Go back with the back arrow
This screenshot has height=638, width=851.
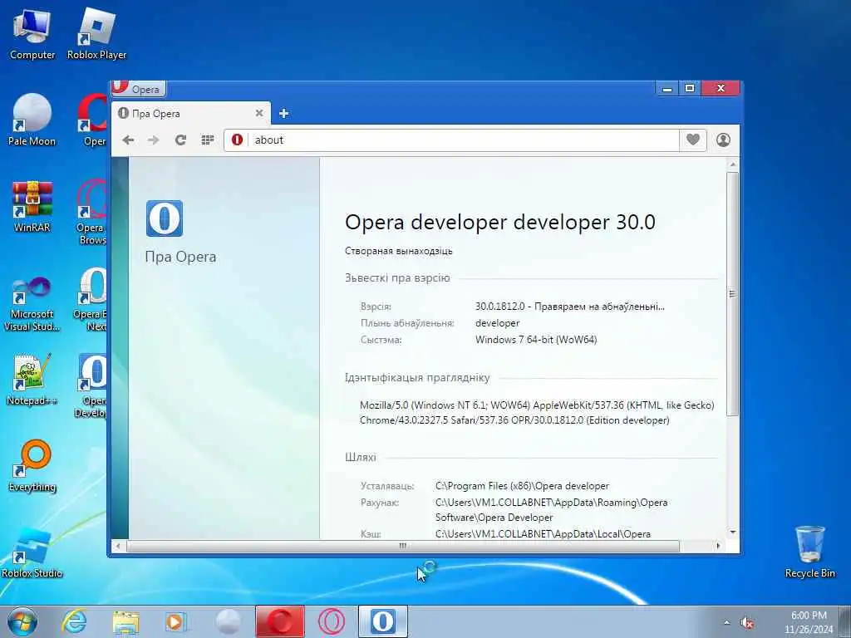click(x=128, y=140)
